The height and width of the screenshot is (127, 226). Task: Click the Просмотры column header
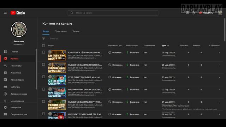(x=185, y=46)
